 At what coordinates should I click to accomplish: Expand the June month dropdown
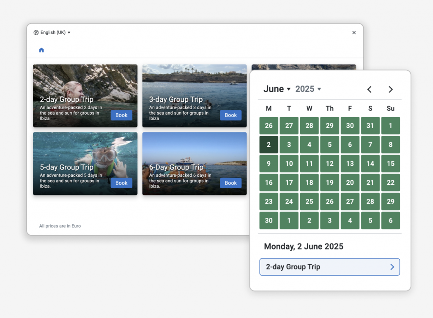[277, 89]
